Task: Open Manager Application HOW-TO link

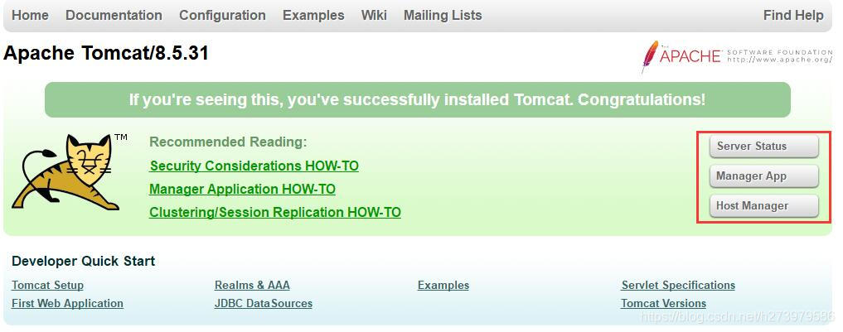Action: [243, 189]
